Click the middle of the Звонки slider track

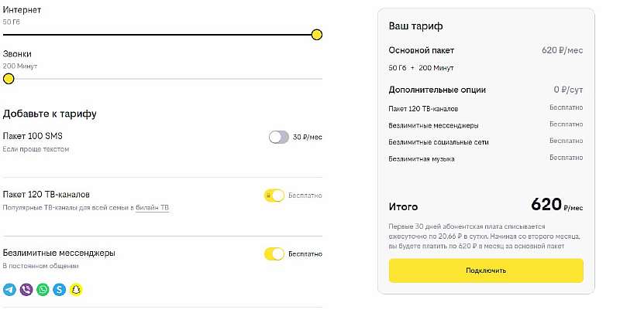(x=163, y=78)
